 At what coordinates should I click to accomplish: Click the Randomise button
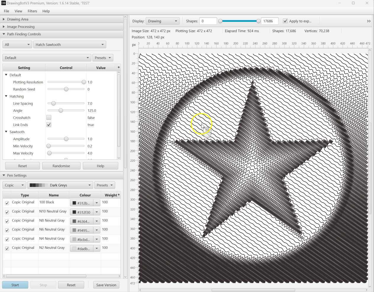[61, 166]
